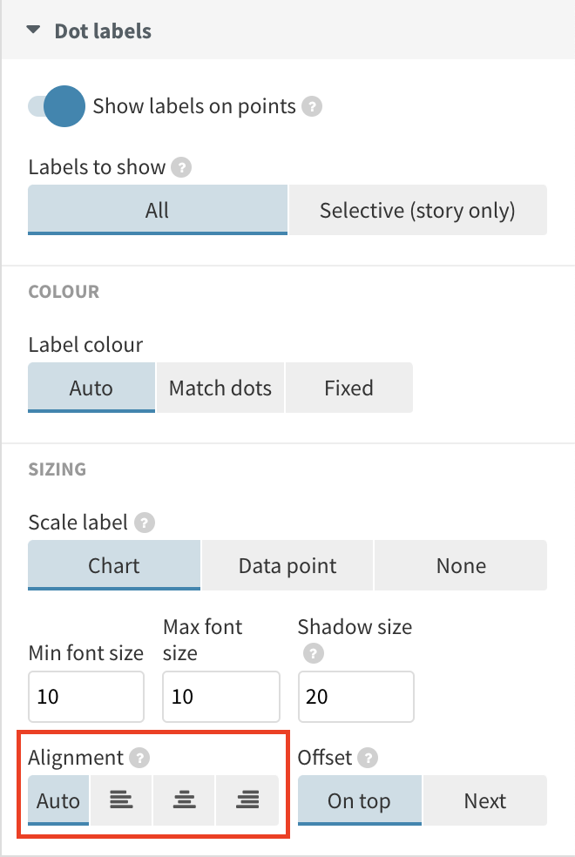Open help icon next to Labels to show
575x857 pixels.
(181, 167)
